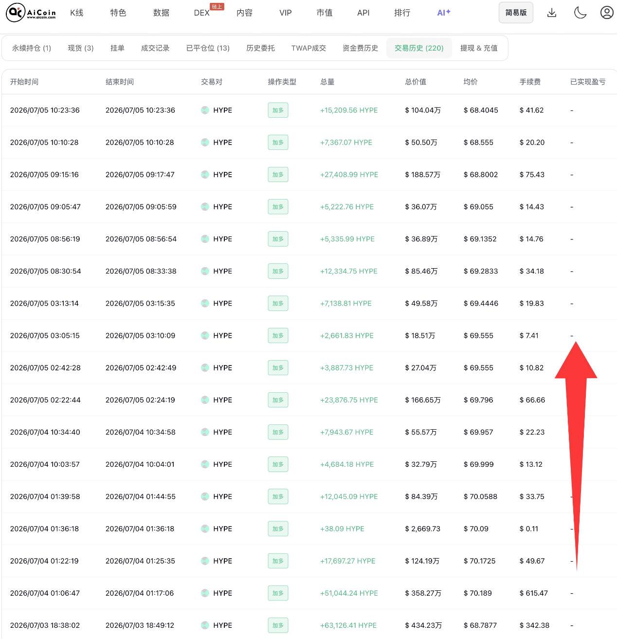
Task: Click start time 2026/07/04 10:34:40
Action: pos(45,432)
